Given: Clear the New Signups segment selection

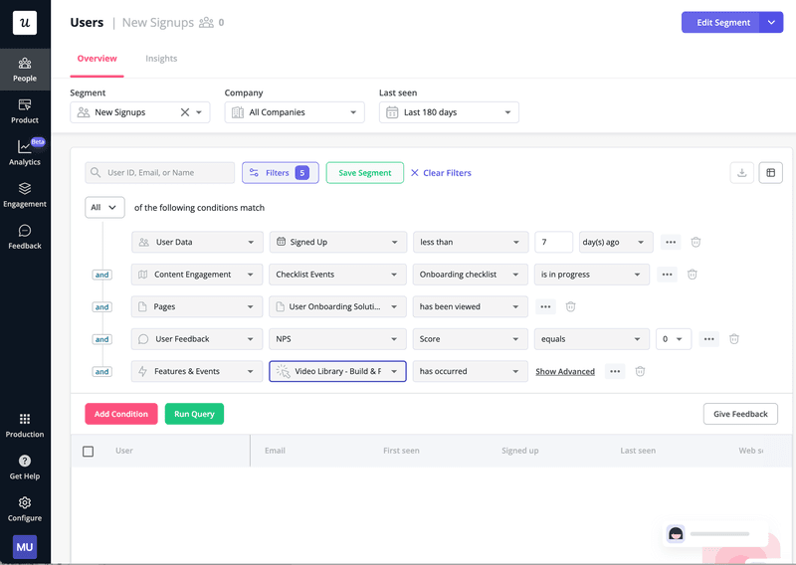Looking at the screenshot, I should coord(184,112).
